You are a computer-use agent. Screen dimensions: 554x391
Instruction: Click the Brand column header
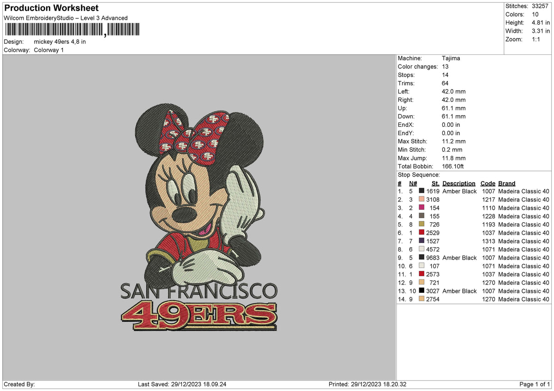point(507,184)
